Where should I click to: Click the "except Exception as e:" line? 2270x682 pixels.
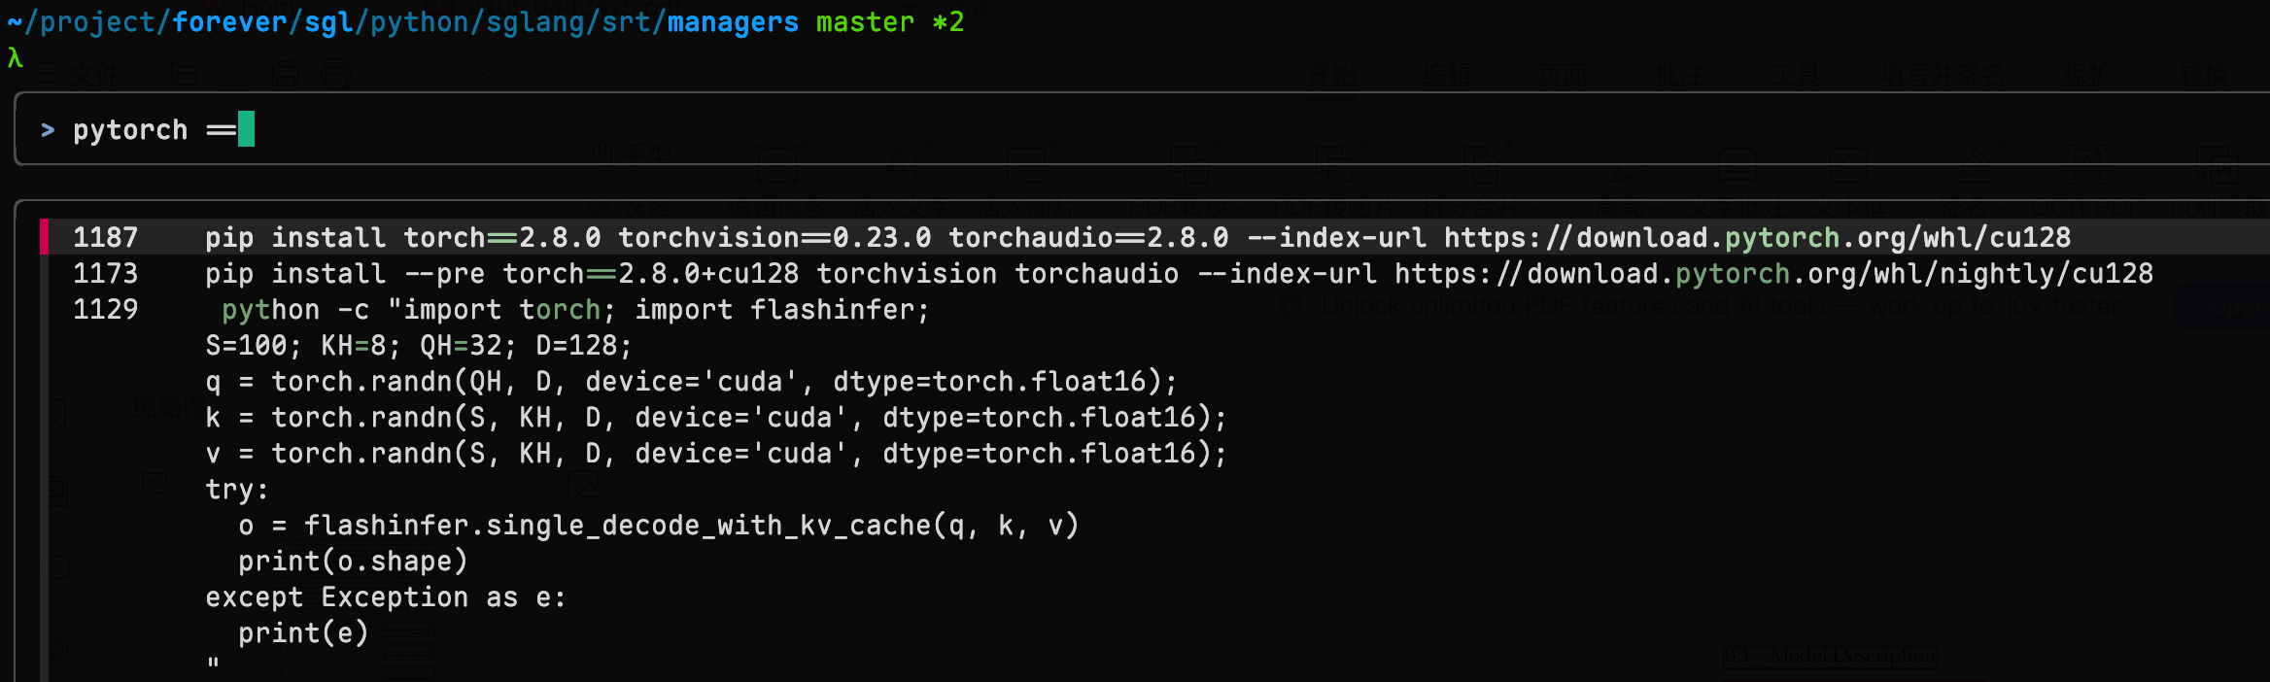click(x=385, y=597)
